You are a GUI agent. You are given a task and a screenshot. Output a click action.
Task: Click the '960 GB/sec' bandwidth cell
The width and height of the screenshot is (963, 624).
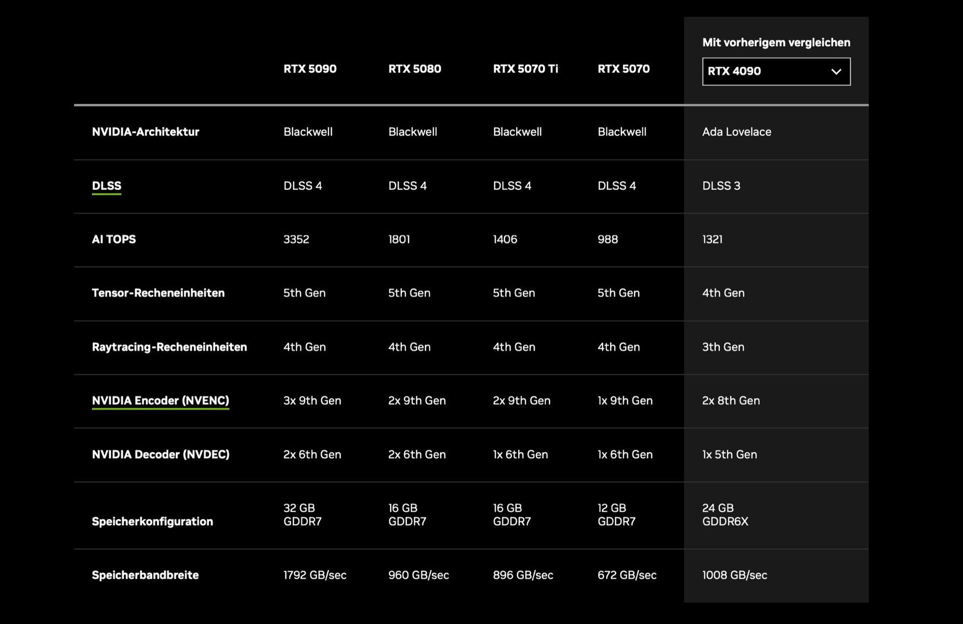[x=419, y=575]
